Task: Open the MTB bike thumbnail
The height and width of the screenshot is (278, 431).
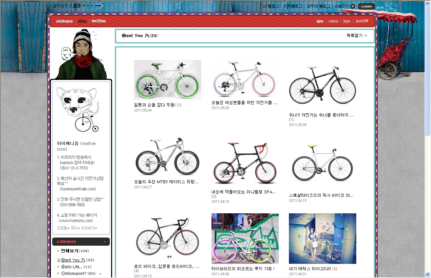Action: point(168,157)
